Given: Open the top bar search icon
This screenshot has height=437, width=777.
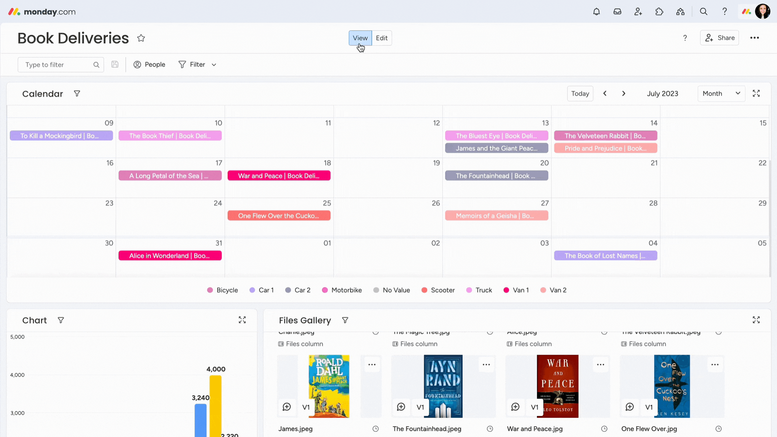Looking at the screenshot, I should pyautogui.click(x=704, y=12).
